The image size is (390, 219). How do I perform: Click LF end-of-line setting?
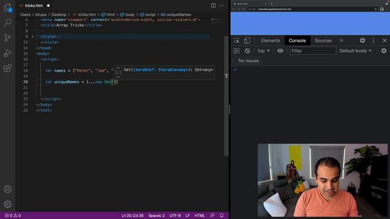tap(188, 215)
